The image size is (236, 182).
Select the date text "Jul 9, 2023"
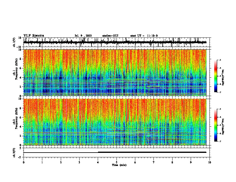pos(83,36)
